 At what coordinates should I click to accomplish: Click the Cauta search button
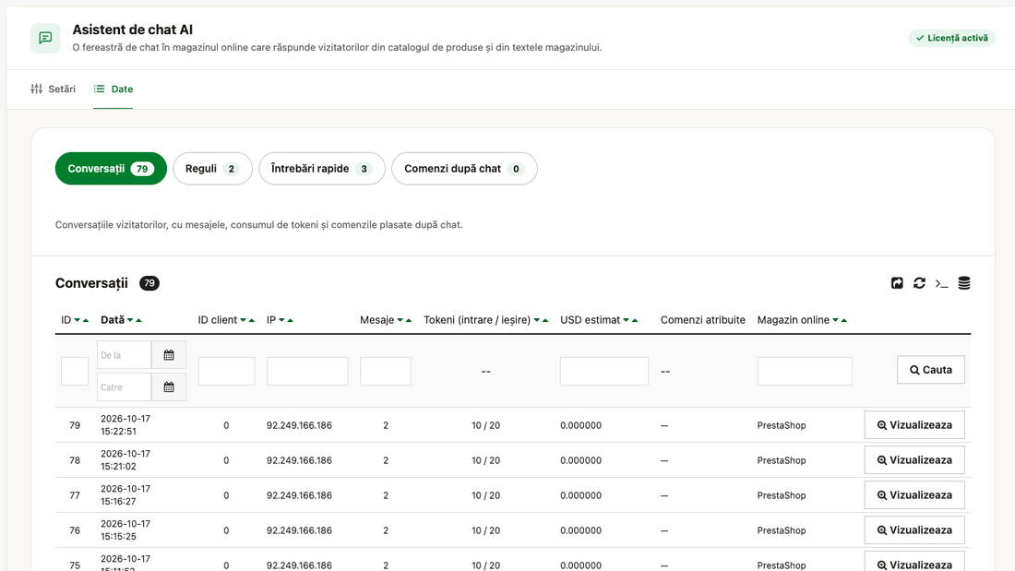930,370
